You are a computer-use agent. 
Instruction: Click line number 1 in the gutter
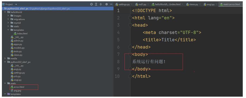[x=118, y=11]
